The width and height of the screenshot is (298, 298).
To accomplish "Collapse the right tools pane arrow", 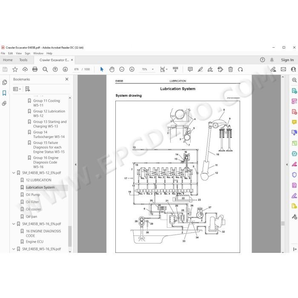I will tap(287, 165).
